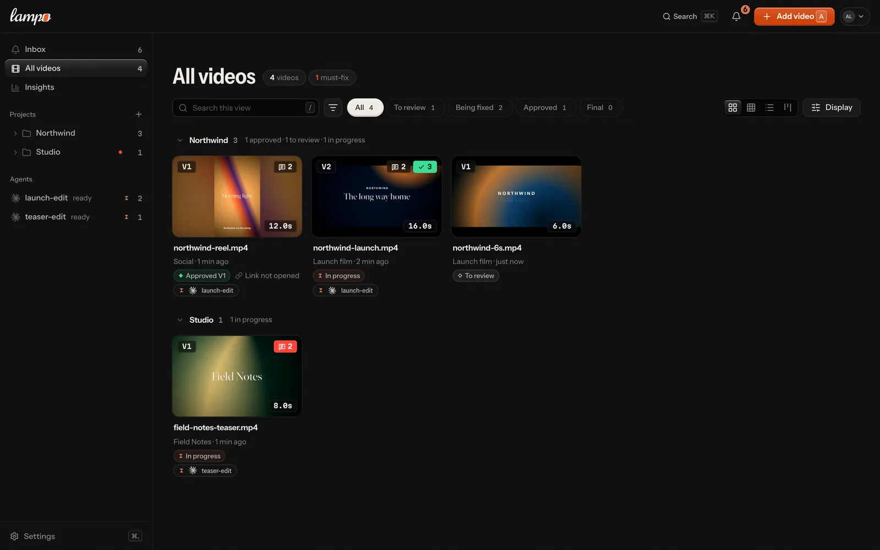This screenshot has height=550, width=880.
Task: Select the To review filter tab
Action: 415,108
